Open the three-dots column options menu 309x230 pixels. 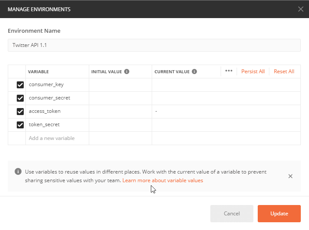click(x=228, y=71)
